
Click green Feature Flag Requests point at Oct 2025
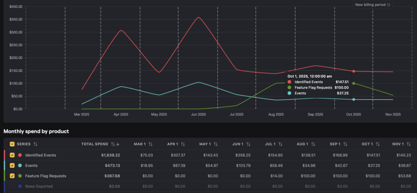click(x=353, y=83)
